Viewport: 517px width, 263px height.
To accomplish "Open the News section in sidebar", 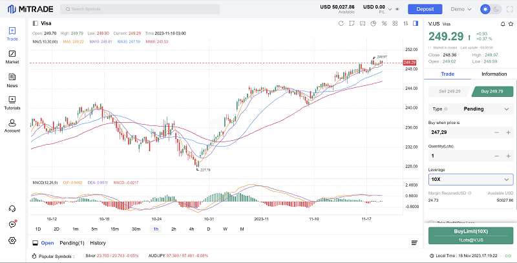I will point(12,79).
